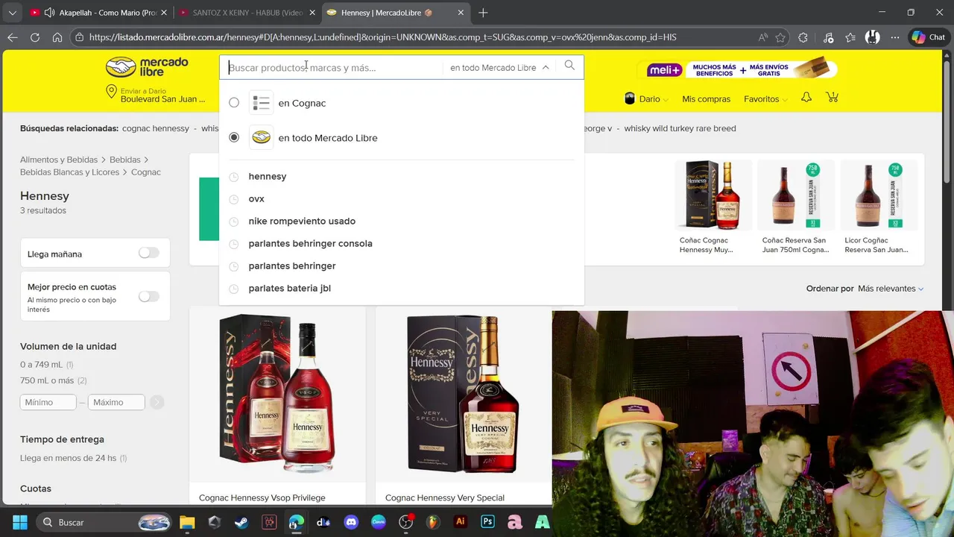Click the Mínimo volume input field

48,402
